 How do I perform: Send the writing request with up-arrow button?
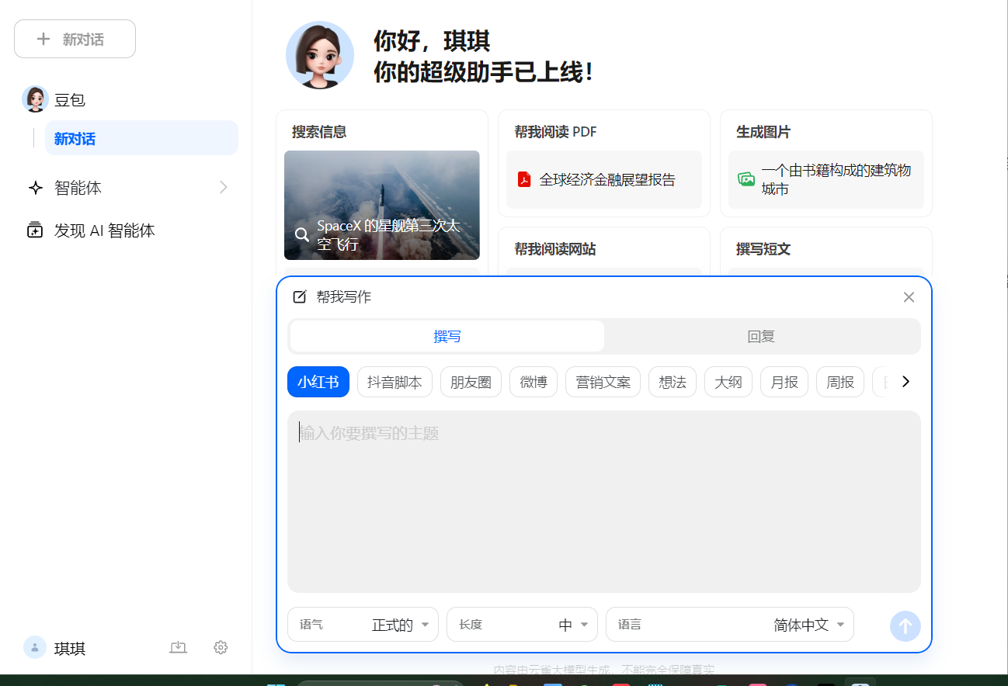(905, 625)
